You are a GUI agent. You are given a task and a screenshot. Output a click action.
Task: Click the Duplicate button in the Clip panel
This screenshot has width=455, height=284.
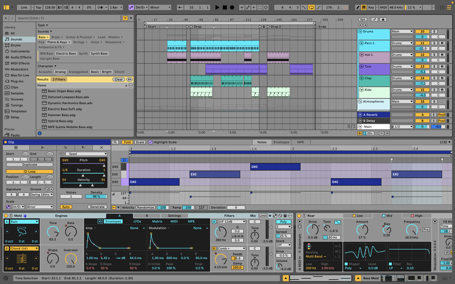[x=30, y=164]
